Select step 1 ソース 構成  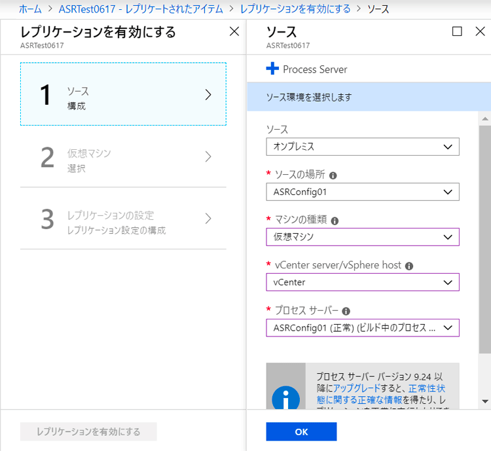[123, 94]
